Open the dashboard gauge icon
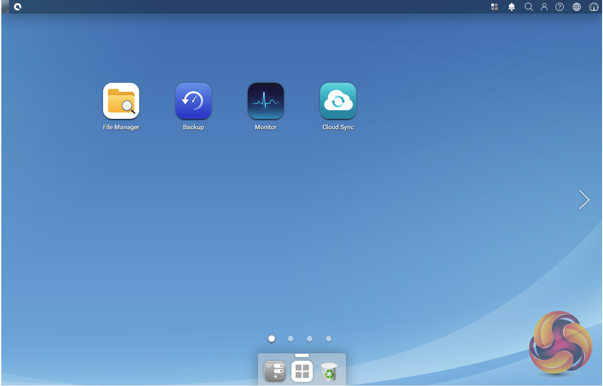The height and width of the screenshot is (386, 603). point(594,7)
